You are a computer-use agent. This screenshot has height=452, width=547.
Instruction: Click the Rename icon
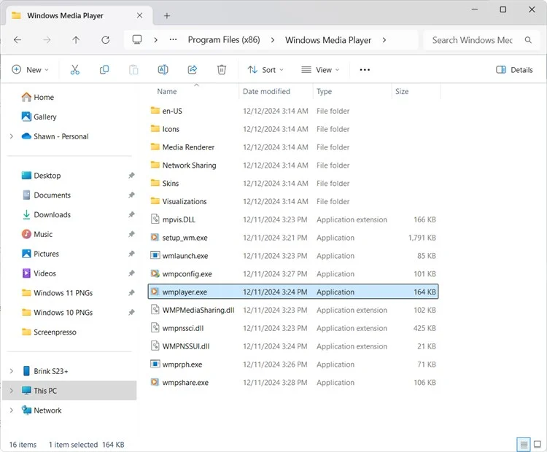[x=163, y=70]
